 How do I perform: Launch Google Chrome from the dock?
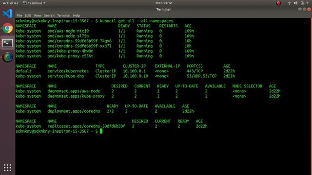click(x=8, y=28)
